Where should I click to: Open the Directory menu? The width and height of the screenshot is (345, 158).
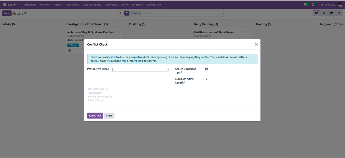tap(138, 5)
